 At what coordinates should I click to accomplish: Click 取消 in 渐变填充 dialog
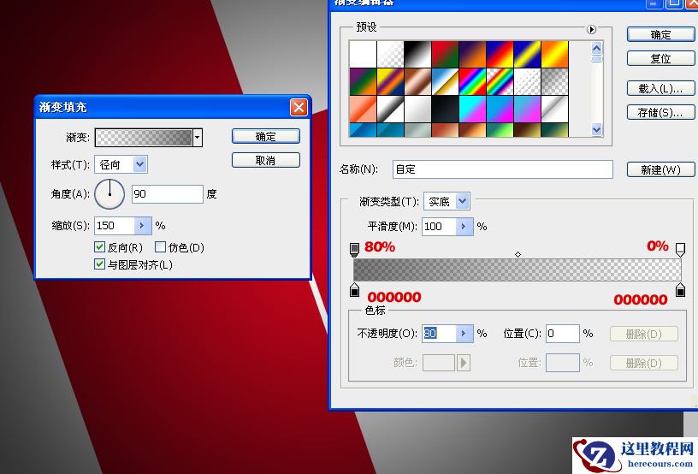[266, 160]
